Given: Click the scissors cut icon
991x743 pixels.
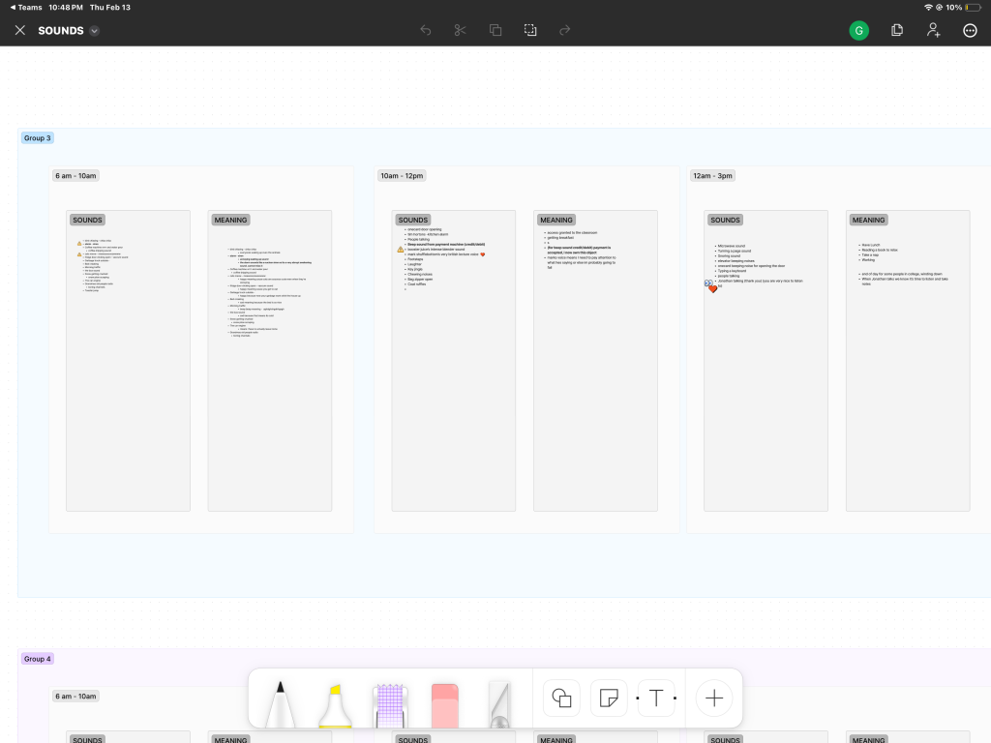Looking at the screenshot, I should (460, 30).
